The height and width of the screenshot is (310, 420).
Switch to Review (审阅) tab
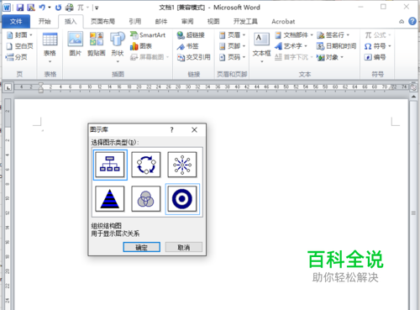click(x=187, y=22)
